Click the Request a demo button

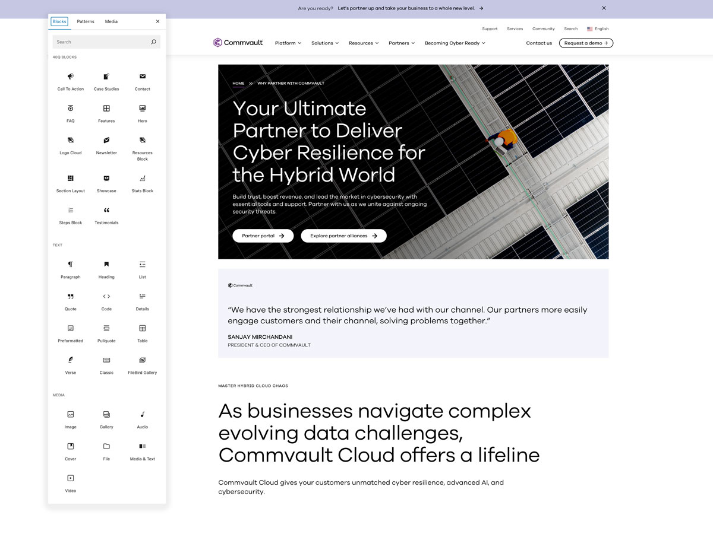pyautogui.click(x=586, y=43)
